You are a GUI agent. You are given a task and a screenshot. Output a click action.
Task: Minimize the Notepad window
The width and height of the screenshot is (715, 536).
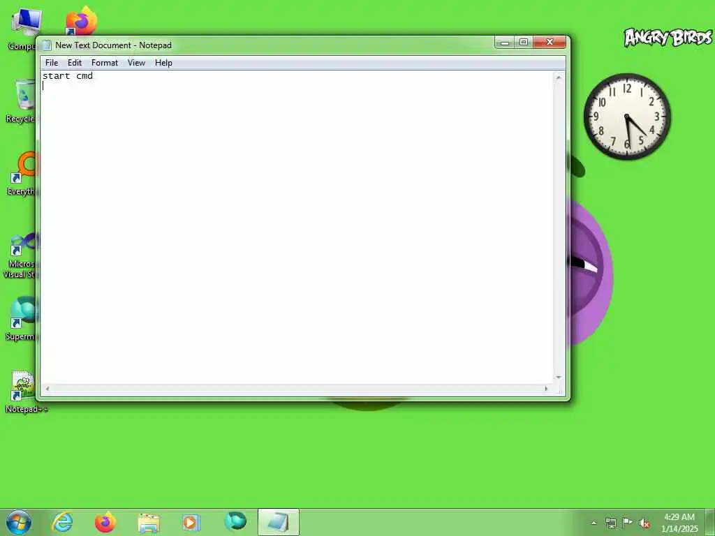tap(504, 43)
